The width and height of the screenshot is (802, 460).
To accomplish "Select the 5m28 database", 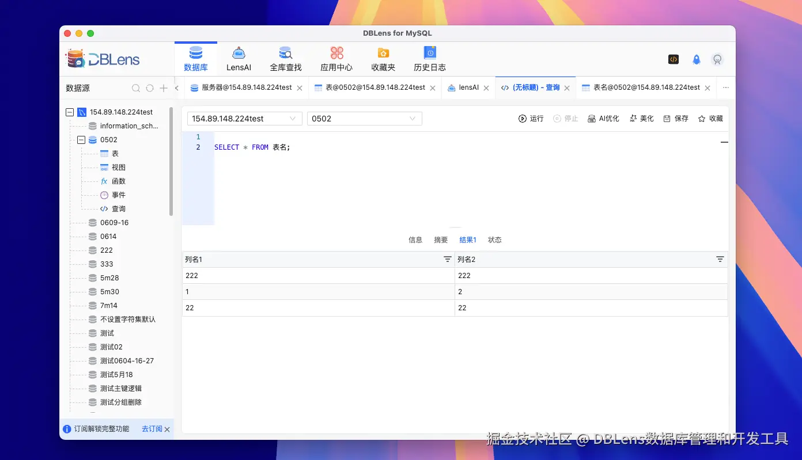I will tap(104, 278).
